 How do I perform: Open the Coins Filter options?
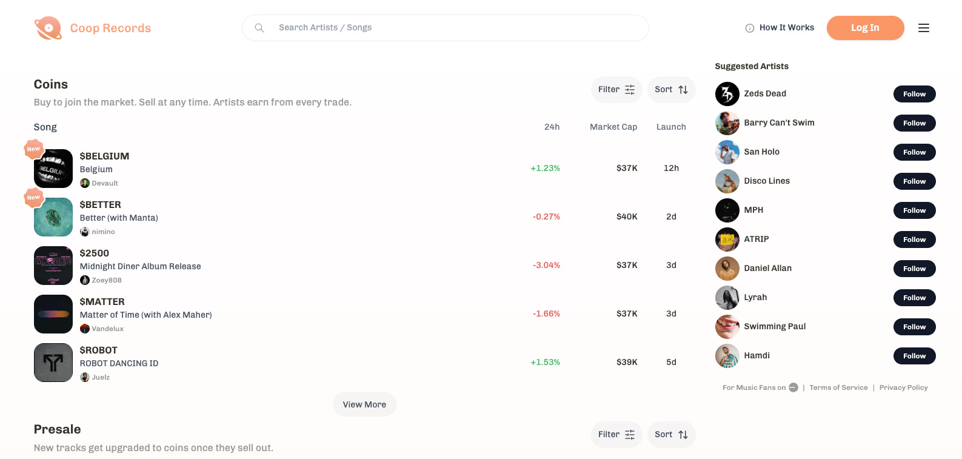(x=616, y=90)
